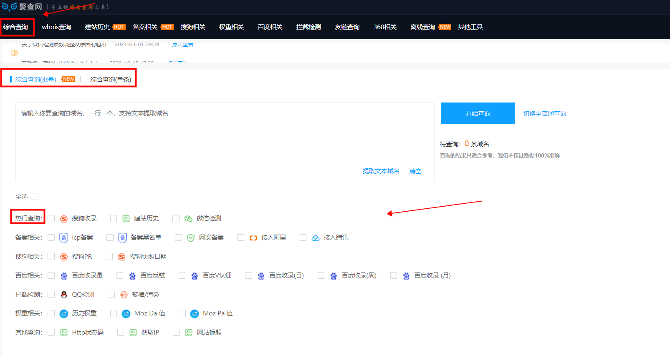Open the 权重相关 nav item
This screenshot has width=670, height=355.
(x=231, y=27)
